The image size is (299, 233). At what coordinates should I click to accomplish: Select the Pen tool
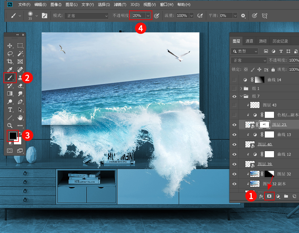click(20, 102)
